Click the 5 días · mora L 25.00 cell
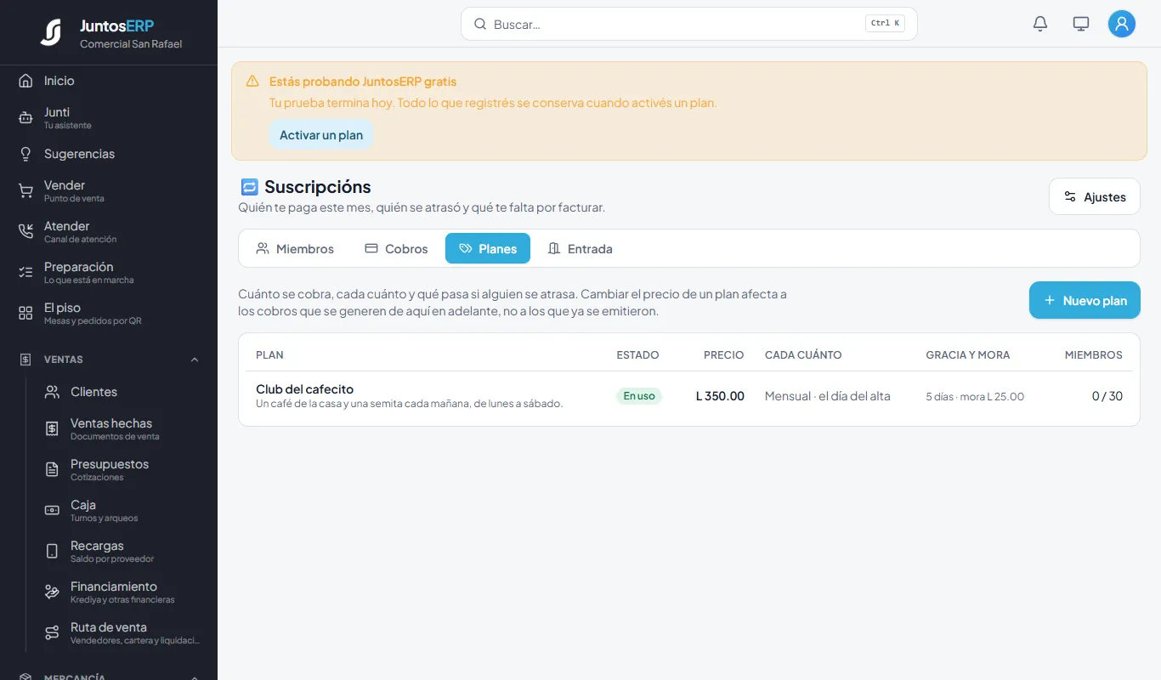 [975, 397]
